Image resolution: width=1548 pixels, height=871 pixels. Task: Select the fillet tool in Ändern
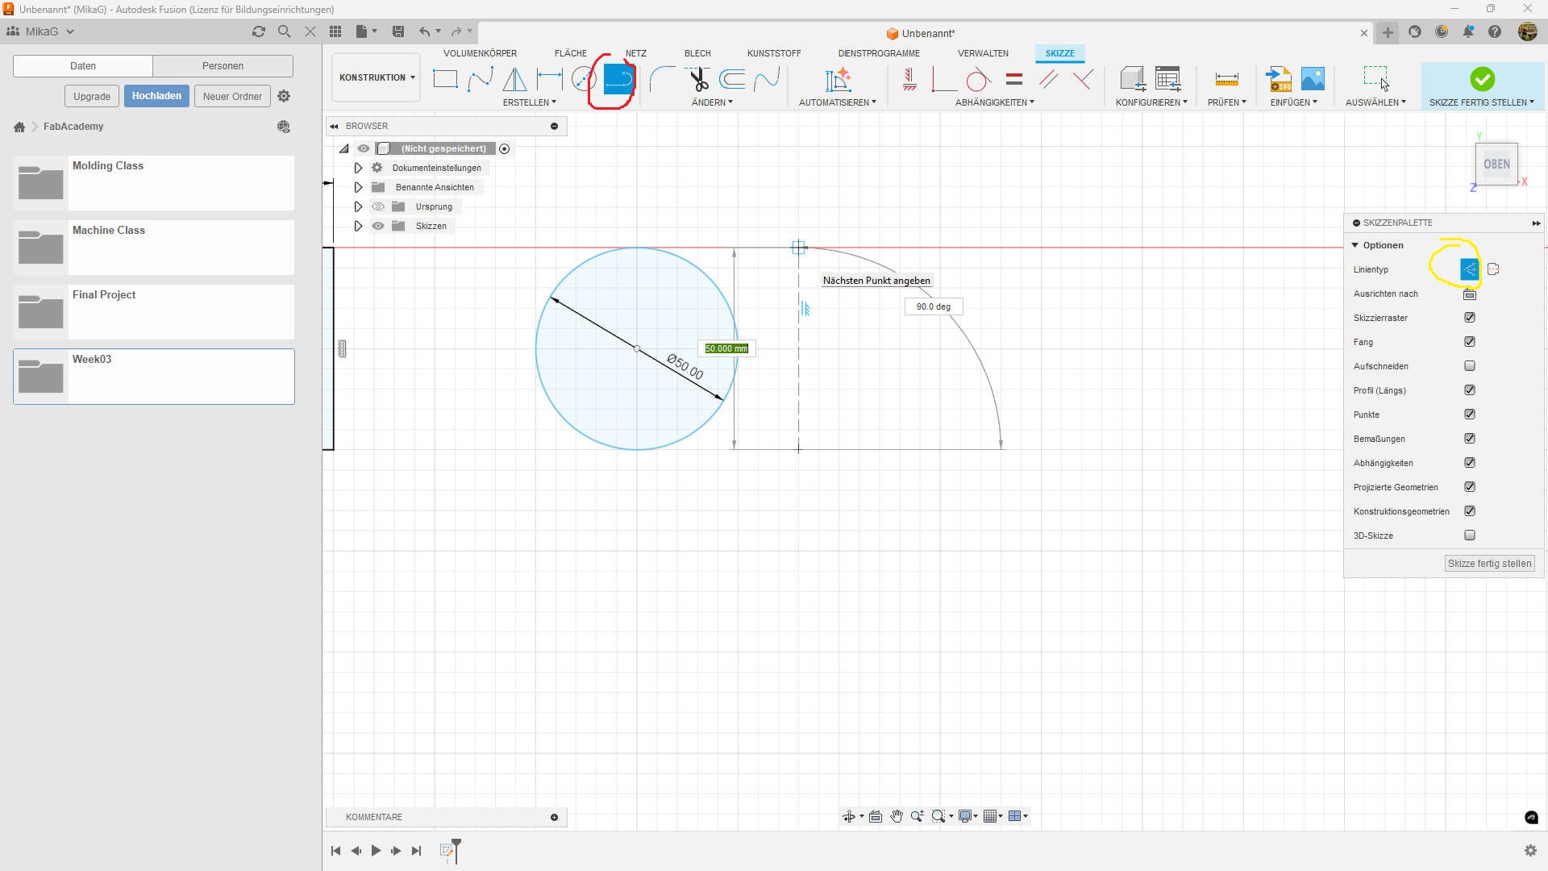[x=662, y=79]
